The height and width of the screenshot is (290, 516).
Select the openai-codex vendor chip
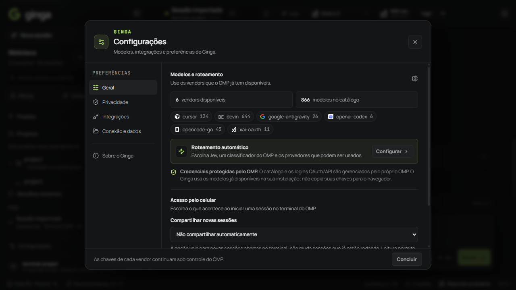tap(350, 116)
